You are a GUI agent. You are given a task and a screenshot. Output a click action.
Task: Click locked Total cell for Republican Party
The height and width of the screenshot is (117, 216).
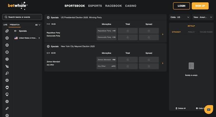click(x=128, y=31)
